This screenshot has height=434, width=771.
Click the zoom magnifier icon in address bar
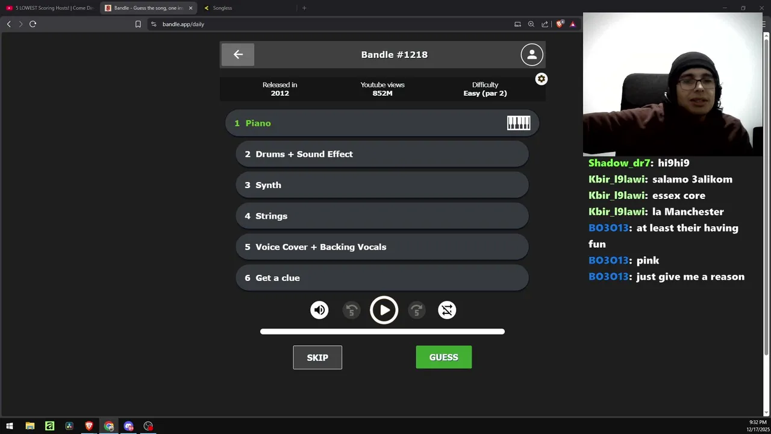pos(531,24)
